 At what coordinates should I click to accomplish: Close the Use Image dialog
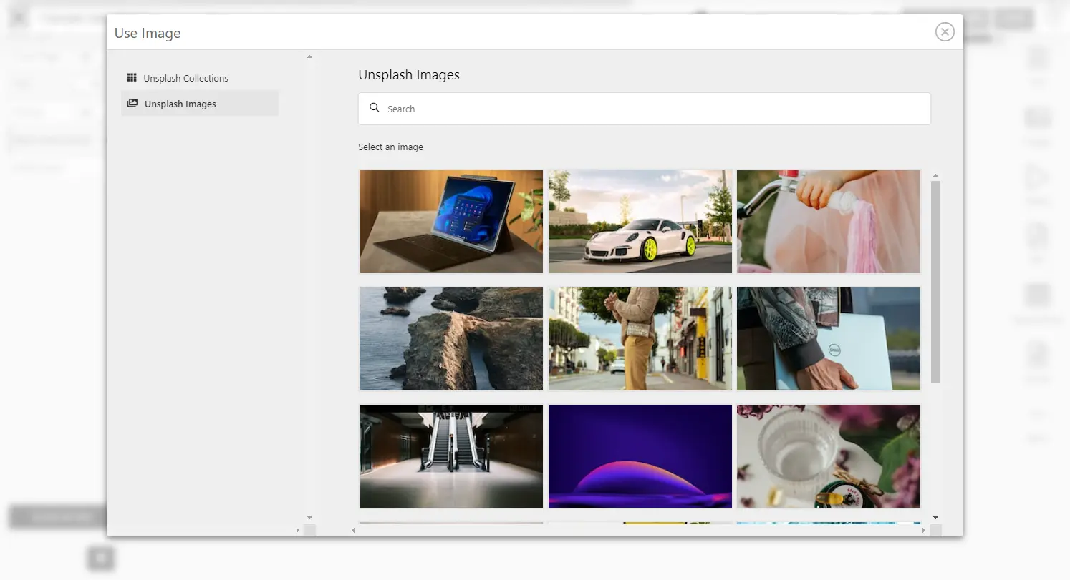click(x=945, y=32)
